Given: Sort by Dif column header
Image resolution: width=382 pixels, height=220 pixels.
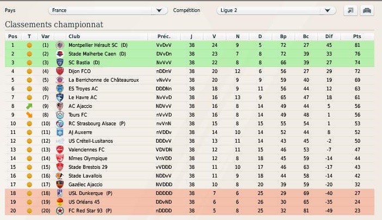Looking at the screenshot, I should click(x=329, y=36).
